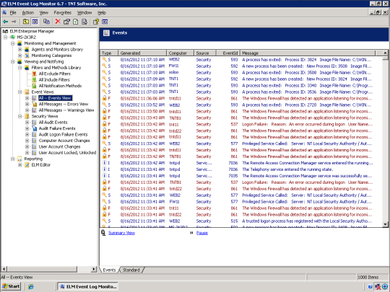Open the File menu
This screenshot has height=292, width=390.
click(x=13, y=13)
